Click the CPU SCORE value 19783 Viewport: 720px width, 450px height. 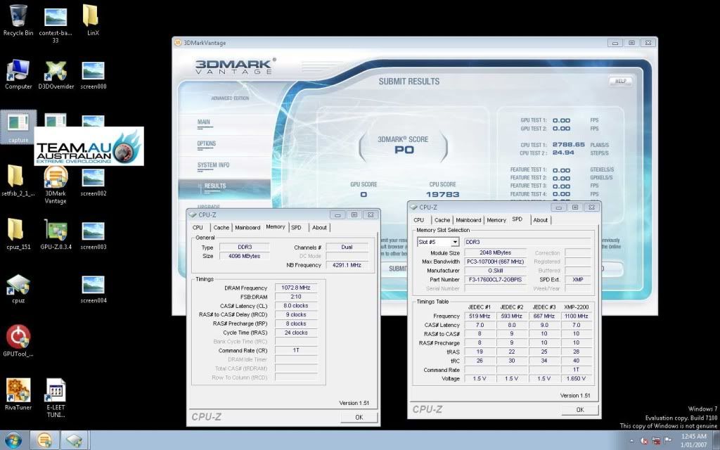[x=443, y=195]
